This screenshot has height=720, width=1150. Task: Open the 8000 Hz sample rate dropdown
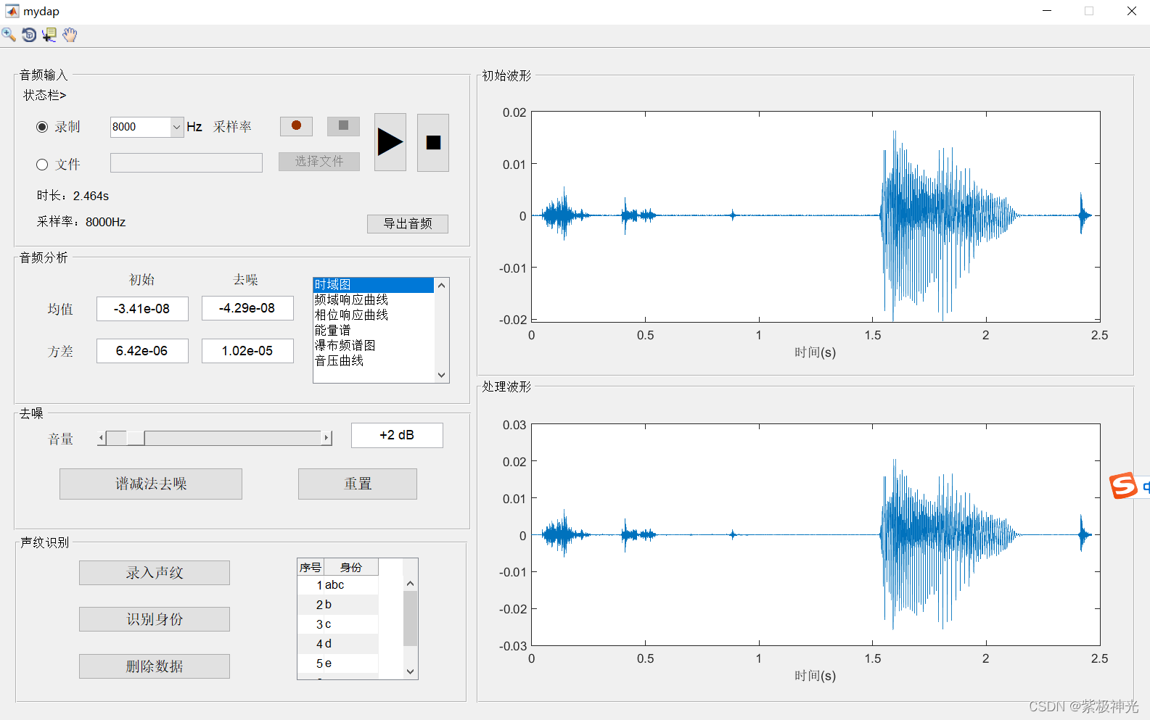[x=176, y=127]
